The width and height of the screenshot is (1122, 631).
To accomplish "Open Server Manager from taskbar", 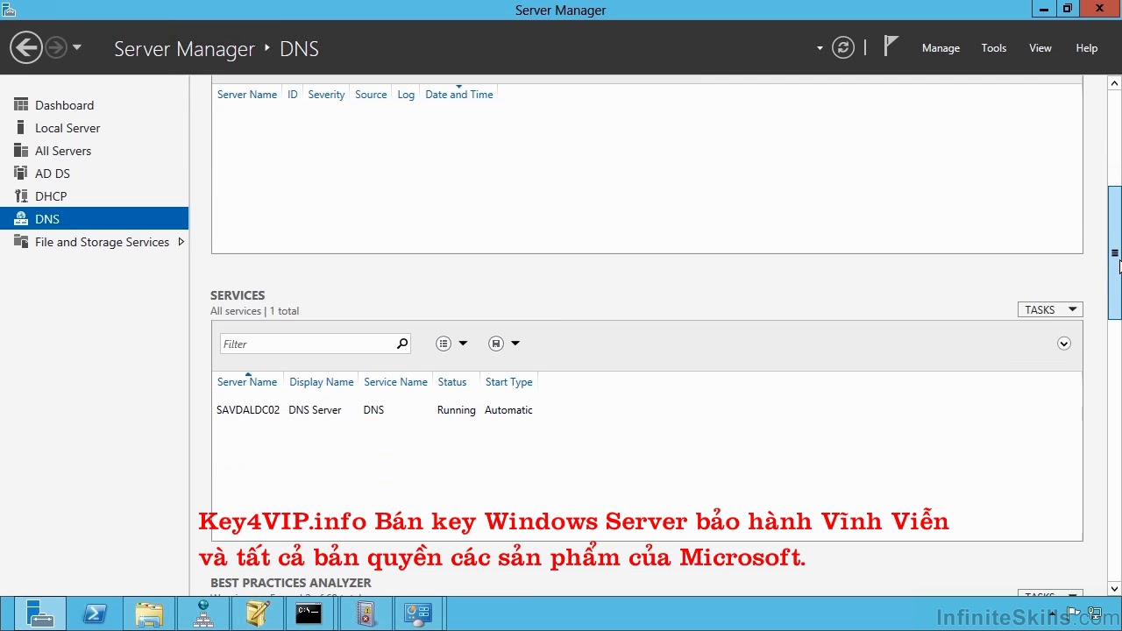I will [40, 614].
